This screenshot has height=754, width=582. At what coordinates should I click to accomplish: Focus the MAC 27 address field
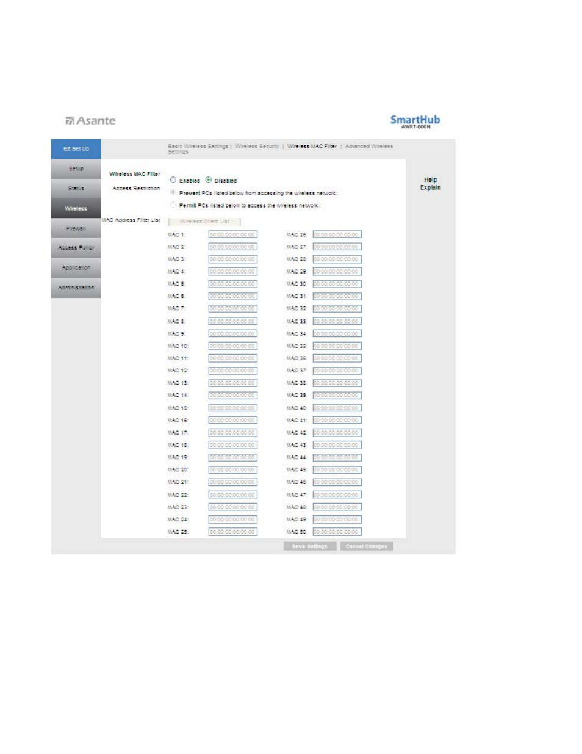point(337,247)
